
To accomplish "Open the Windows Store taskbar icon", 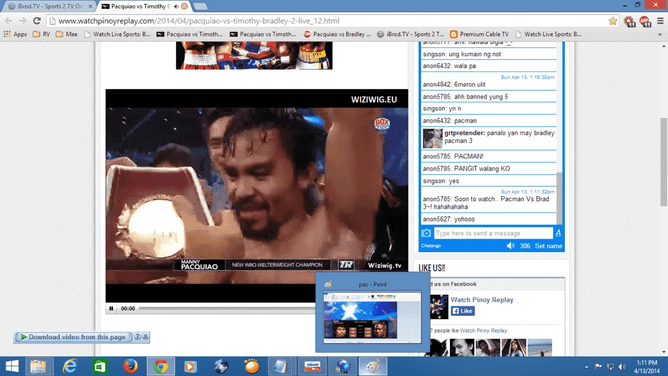I will click(100, 366).
